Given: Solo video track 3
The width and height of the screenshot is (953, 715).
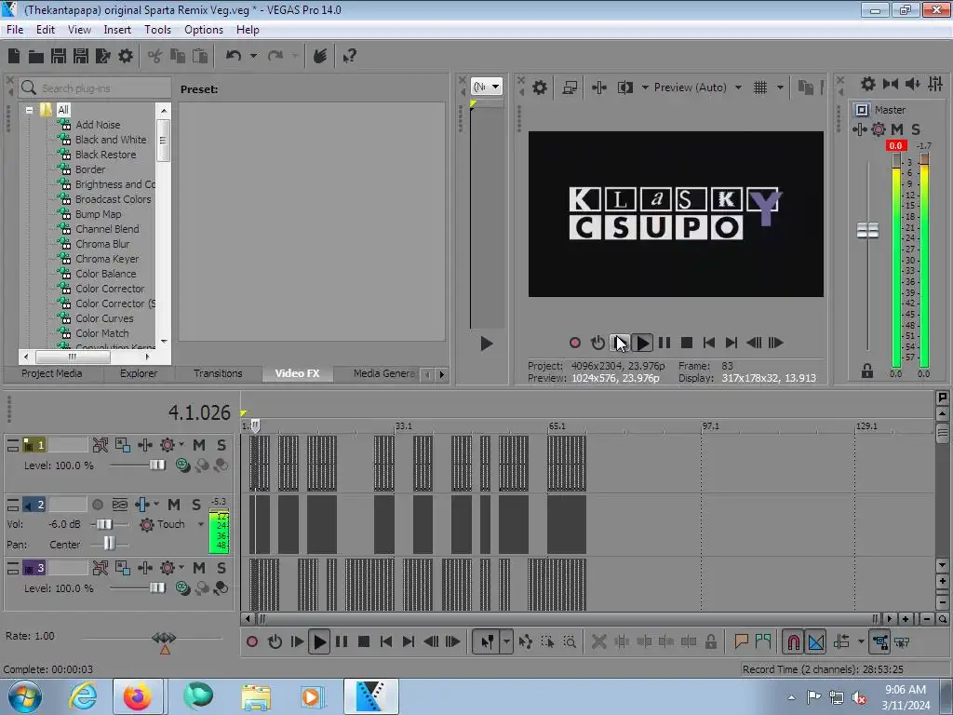Looking at the screenshot, I should coord(221,568).
